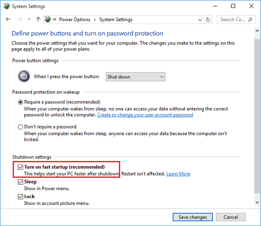261x226 pixels.
Task: Click the Back navigation arrow
Action: (8, 20)
